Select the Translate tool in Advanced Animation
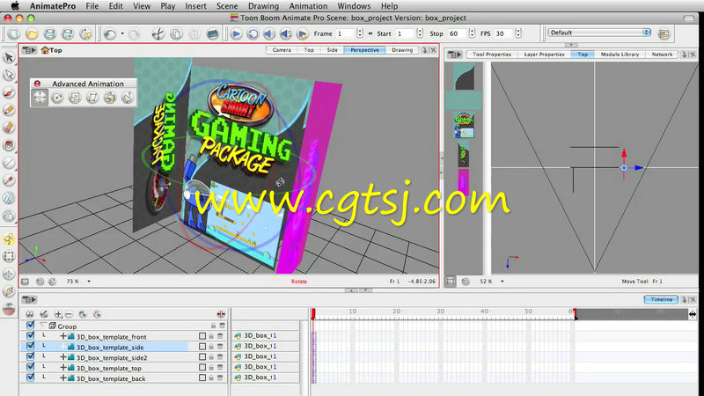 tap(40, 98)
